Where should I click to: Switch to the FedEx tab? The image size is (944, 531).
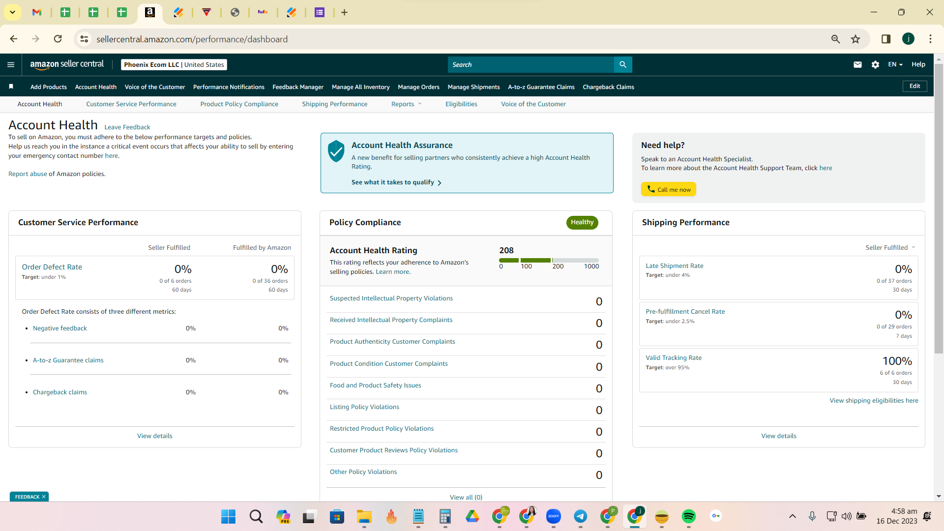[263, 12]
